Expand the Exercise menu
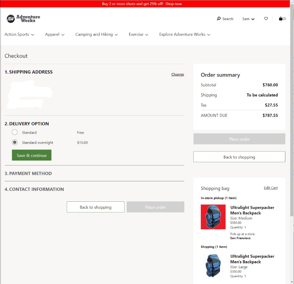 coord(138,34)
